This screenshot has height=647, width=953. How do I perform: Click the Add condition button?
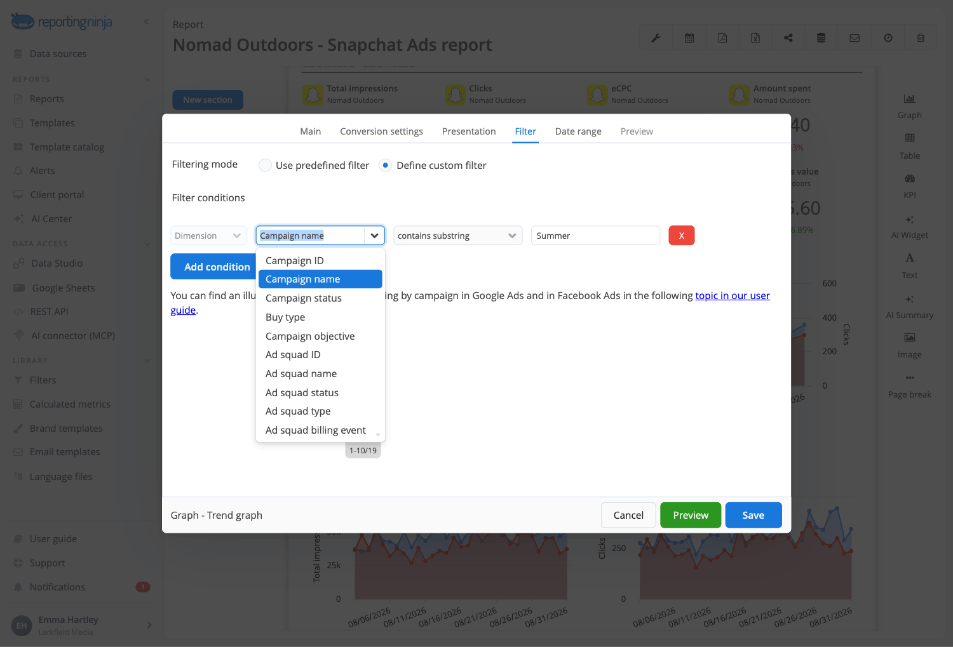click(x=213, y=267)
